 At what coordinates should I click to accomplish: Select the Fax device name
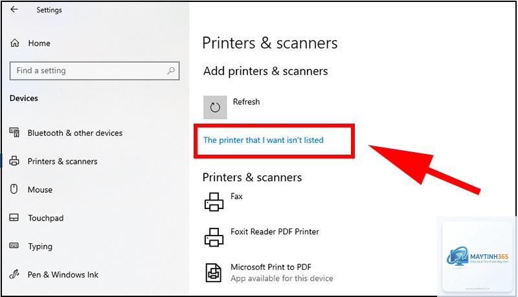point(236,196)
